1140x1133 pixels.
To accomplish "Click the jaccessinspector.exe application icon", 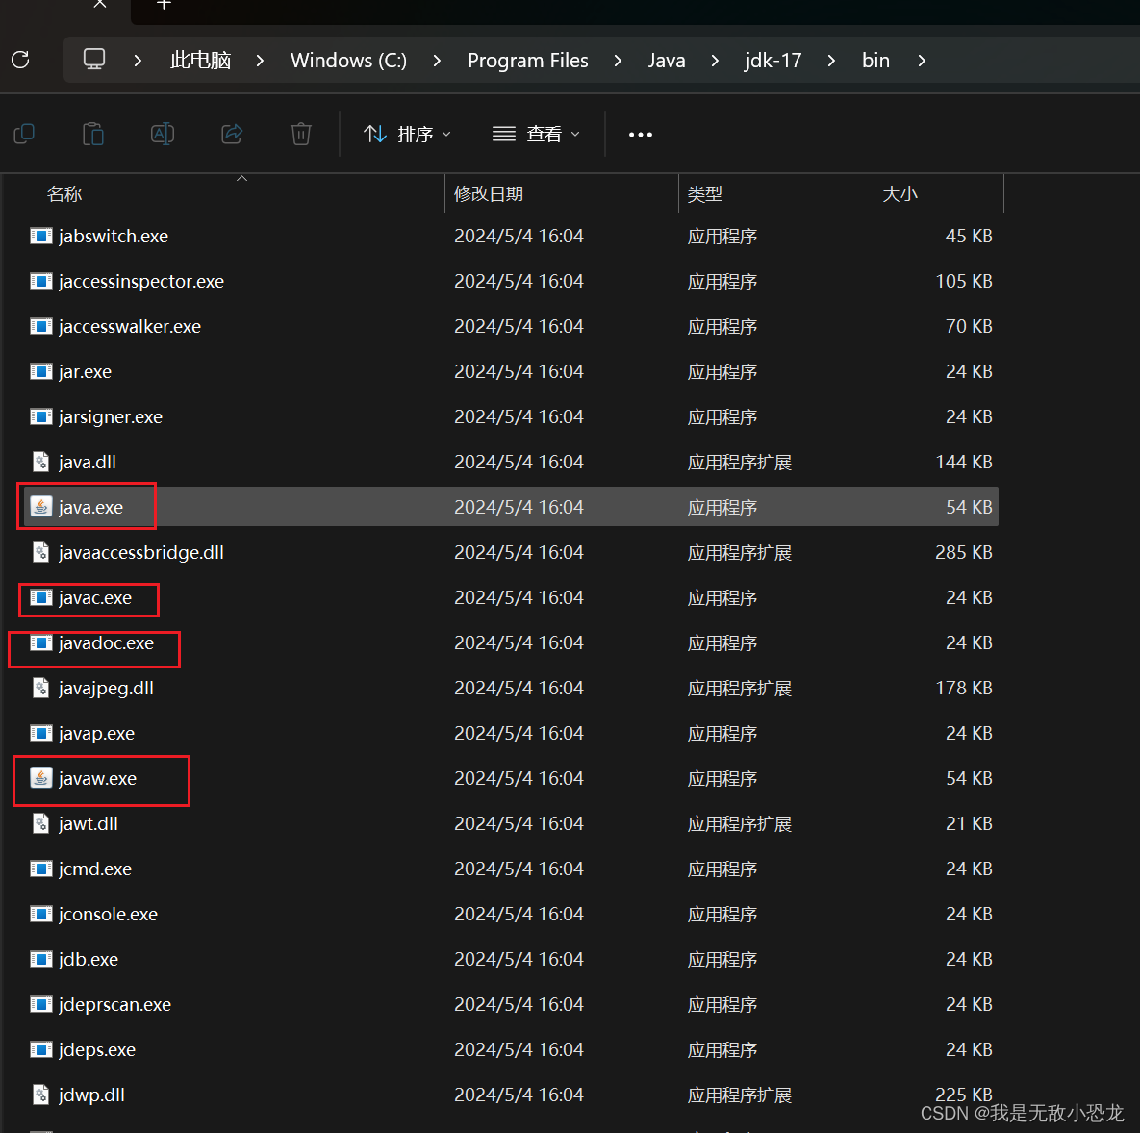I will click(40, 281).
